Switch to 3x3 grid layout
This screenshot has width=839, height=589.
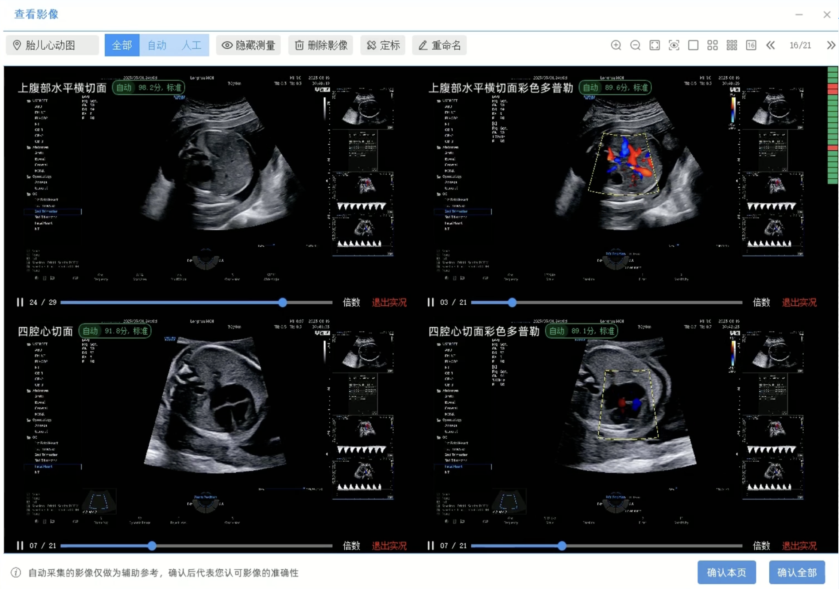tap(731, 45)
